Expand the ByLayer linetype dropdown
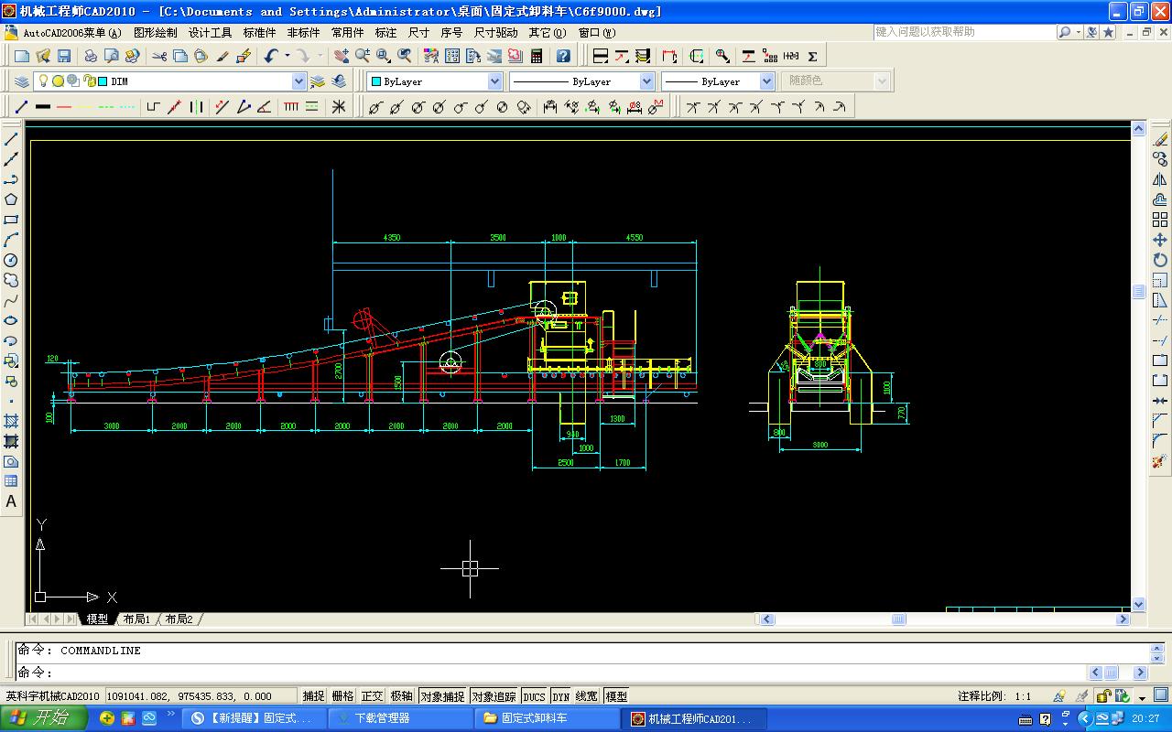Viewport: 1172px width, 732px height. 646,81
